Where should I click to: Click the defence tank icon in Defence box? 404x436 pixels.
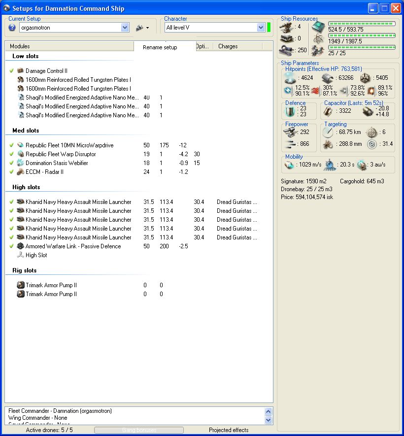point(290,111)
